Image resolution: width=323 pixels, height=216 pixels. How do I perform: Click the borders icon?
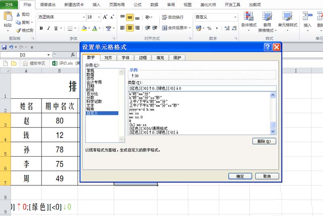(70, 28)
